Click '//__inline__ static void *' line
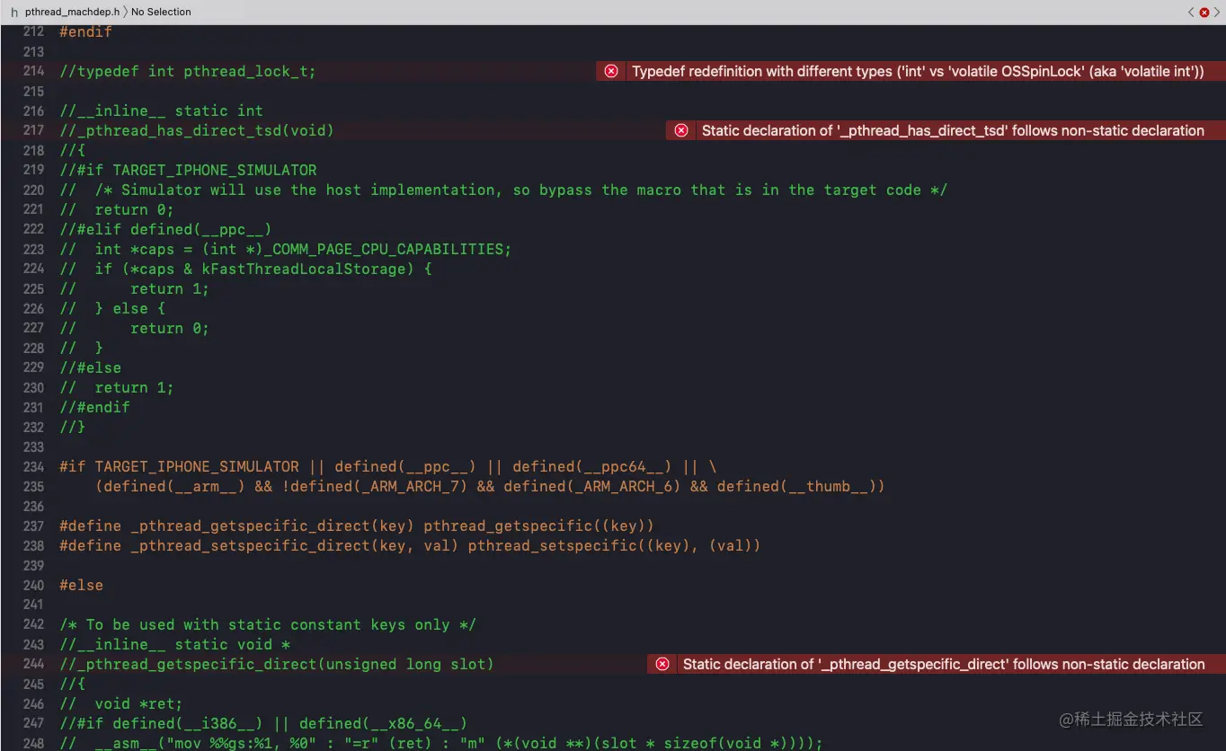 174,644
